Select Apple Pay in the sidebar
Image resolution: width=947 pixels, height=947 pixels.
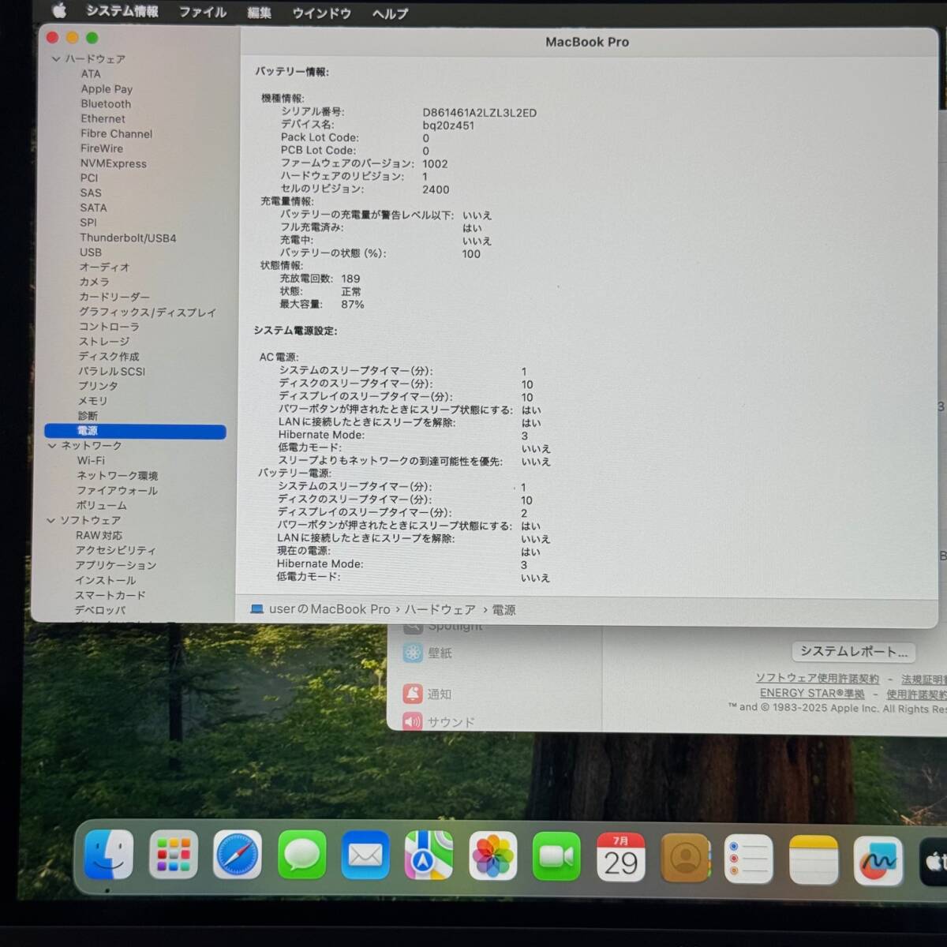107,89
